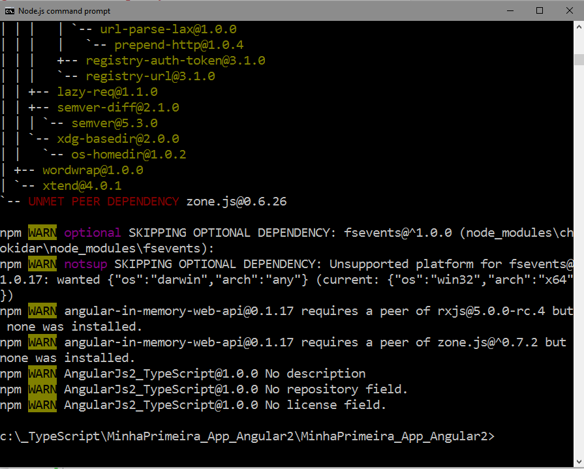Minimize the Node.js command prompt window
The width and height of the screenshot is (584, 469).
pos(510,10)
